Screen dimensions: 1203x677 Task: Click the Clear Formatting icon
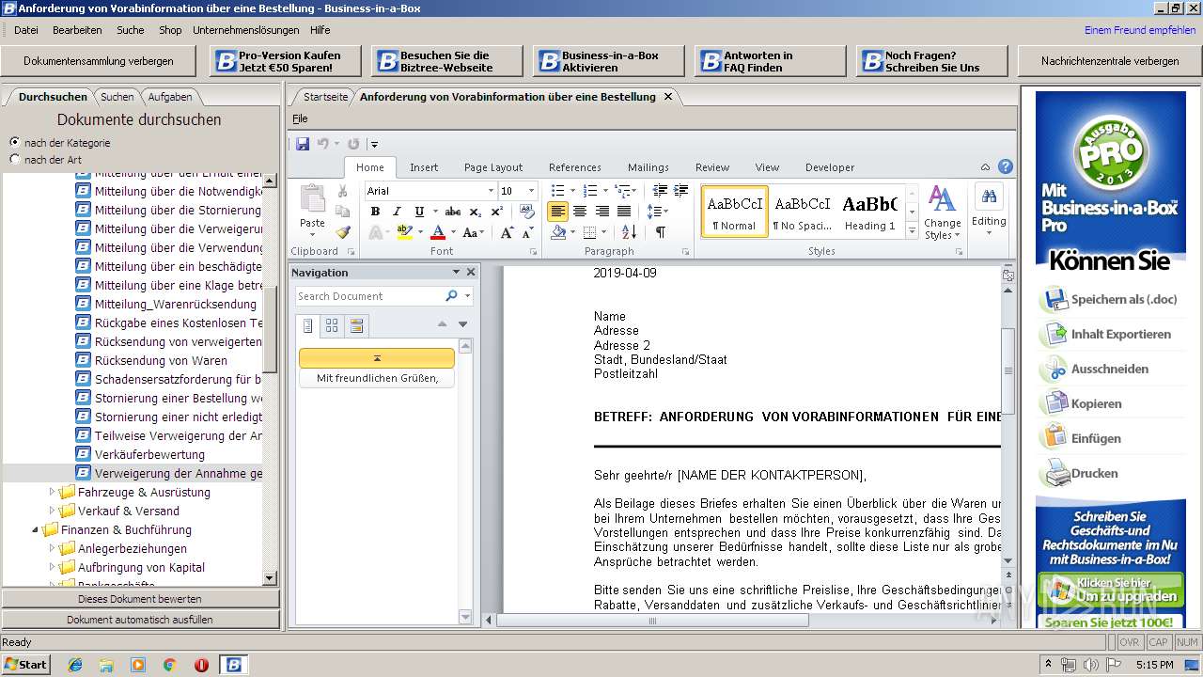click(x=525, y=212)
